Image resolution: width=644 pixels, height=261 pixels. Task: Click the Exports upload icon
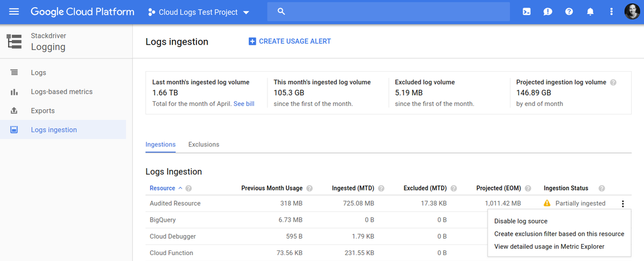[14, 111]
